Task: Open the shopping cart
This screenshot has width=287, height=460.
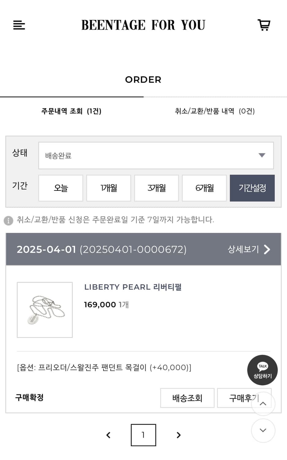Action: 264,25
